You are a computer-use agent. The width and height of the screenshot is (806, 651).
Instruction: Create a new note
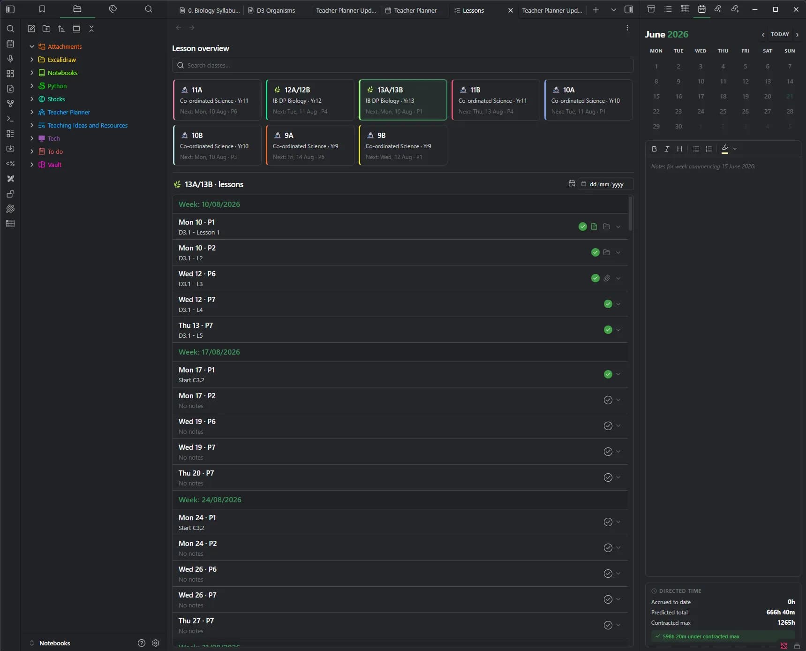coord(31,29)
